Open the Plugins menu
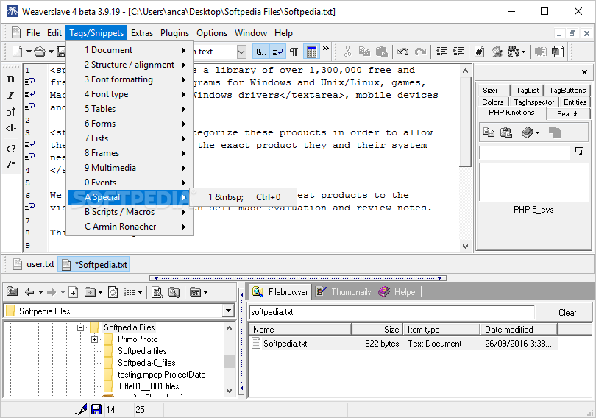The width and height of the screenshot is (596, 418). point(174,33)
